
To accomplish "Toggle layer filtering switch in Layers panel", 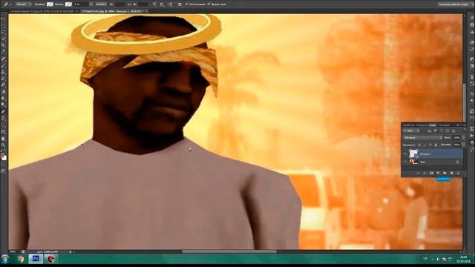I will click(465, 130).
